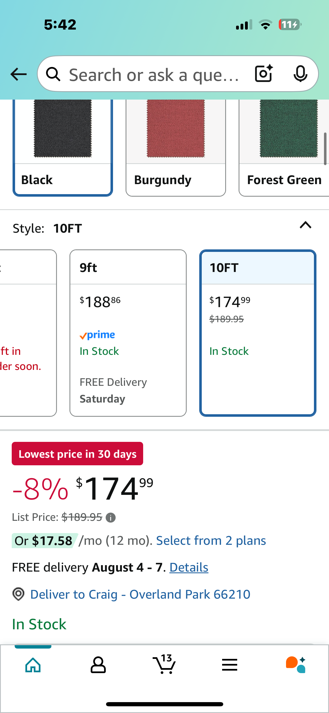Image resolution: width=329 pixels, height=713 pixels.
Task: Select the 9ft style option
Action: [x=128, y=333]
